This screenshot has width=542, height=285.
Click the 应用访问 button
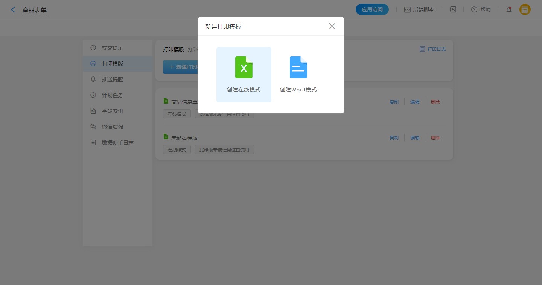[x=372, y=10]
